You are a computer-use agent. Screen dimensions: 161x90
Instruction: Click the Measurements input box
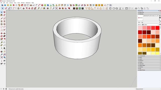tap(152, 89)
